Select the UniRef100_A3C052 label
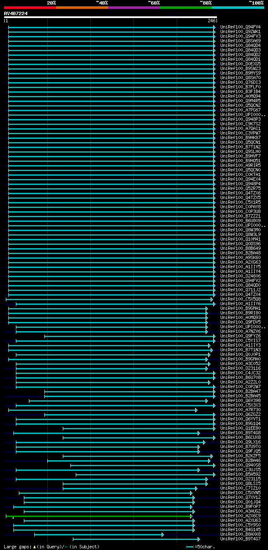The height and width of the screenshot is (550, 268). coord(240,364)
